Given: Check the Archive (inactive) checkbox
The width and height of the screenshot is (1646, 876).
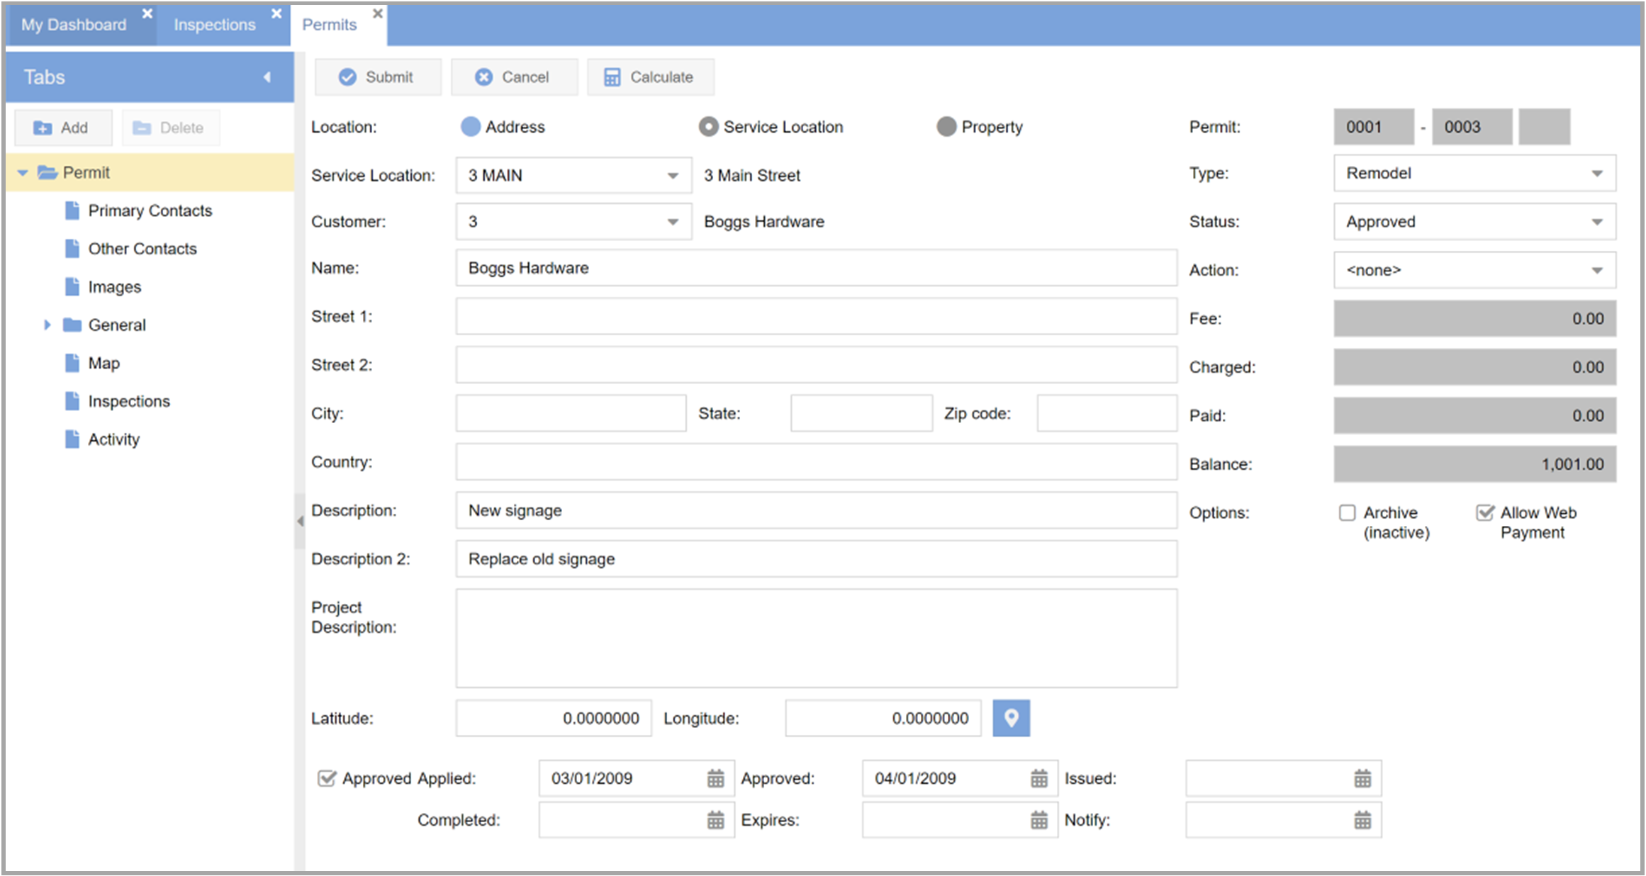Looking at the screenshot, I should [1347, 512].
